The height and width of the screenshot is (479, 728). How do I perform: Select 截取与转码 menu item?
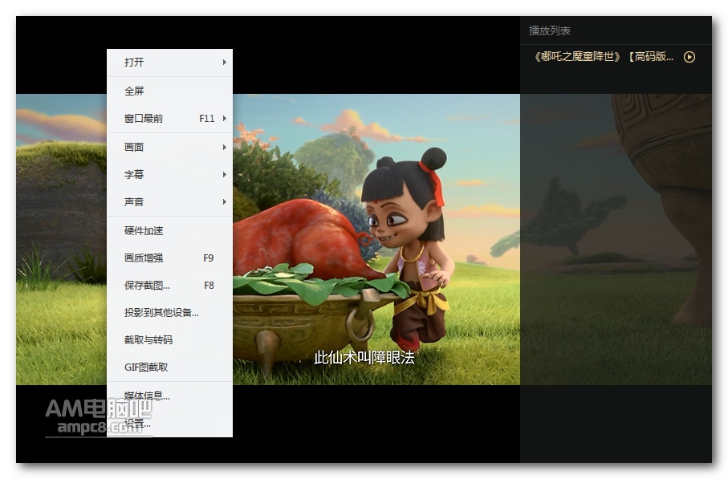click(x=169, y=339)
